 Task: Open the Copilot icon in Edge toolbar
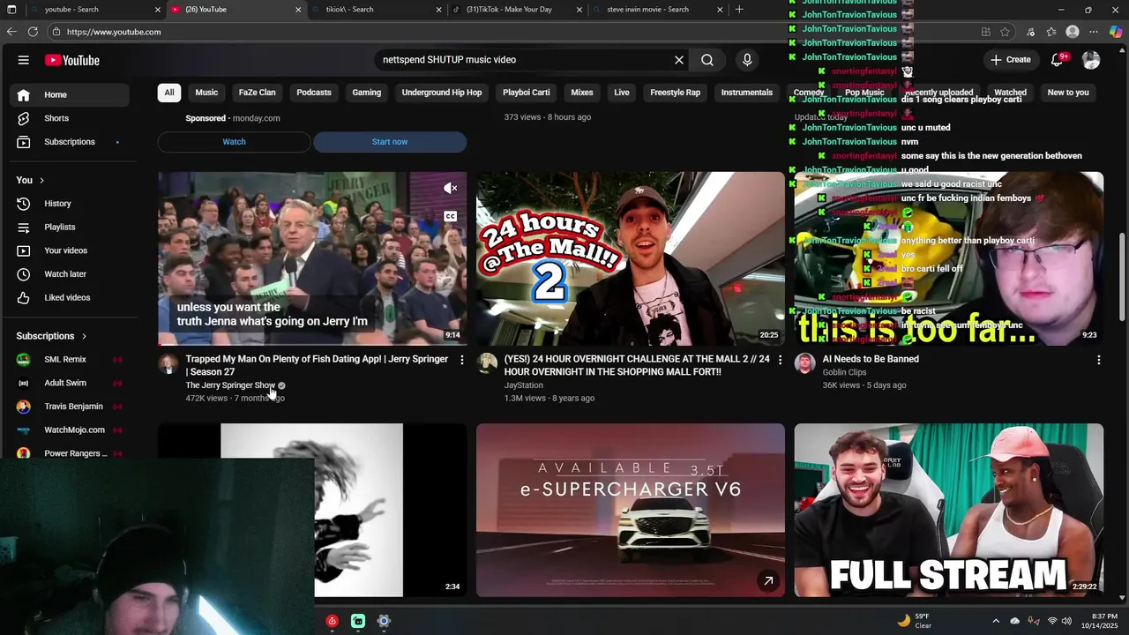click(1116, 32)
